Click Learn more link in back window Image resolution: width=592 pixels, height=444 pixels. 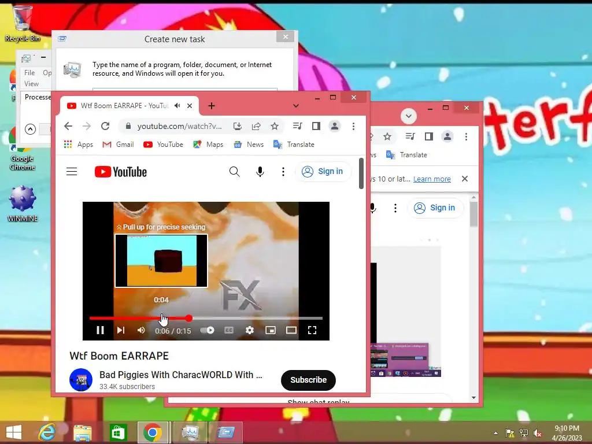click(x=432, y=179)
